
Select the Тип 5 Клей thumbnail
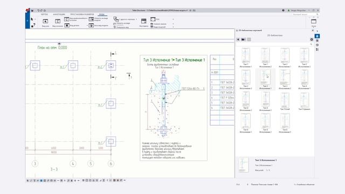pyautogui.click(x=285, y=101)
